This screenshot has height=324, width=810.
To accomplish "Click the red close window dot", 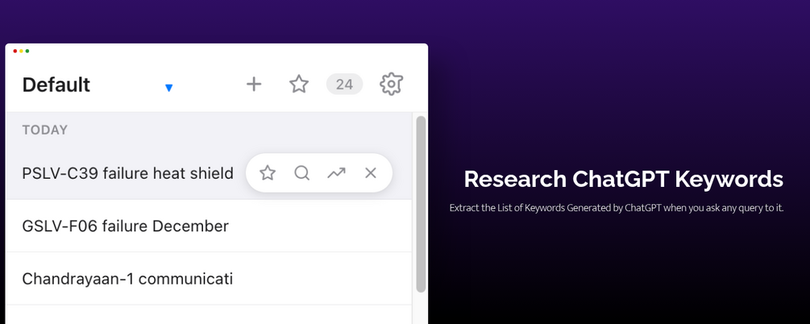I will click(x=15, y=51).
